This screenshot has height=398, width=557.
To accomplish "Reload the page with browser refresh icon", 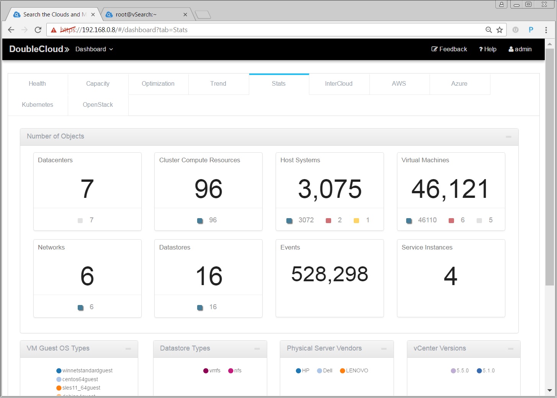I will coord(38,30).
